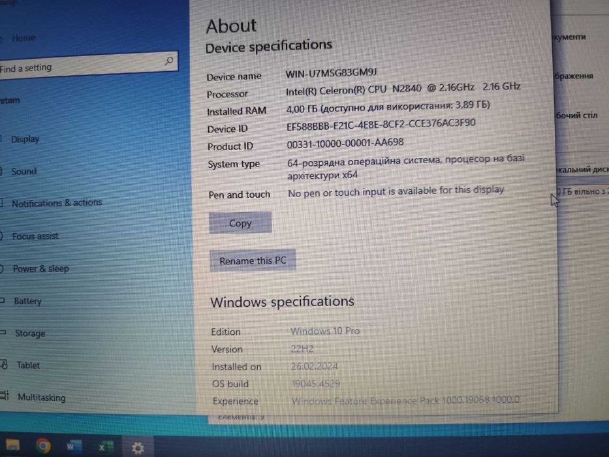Open the Display settings page

point(25,139)
